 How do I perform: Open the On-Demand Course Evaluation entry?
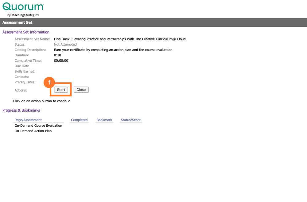coord(38,125)
